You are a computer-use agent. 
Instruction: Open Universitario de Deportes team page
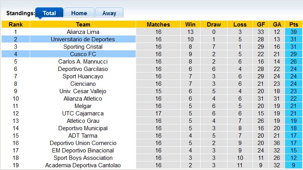pos(83,39)
